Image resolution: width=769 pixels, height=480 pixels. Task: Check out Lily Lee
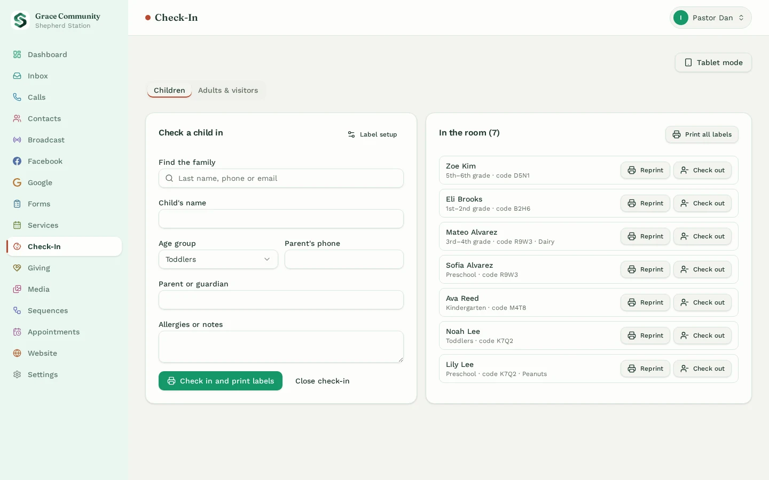click(x=702, y=369)
